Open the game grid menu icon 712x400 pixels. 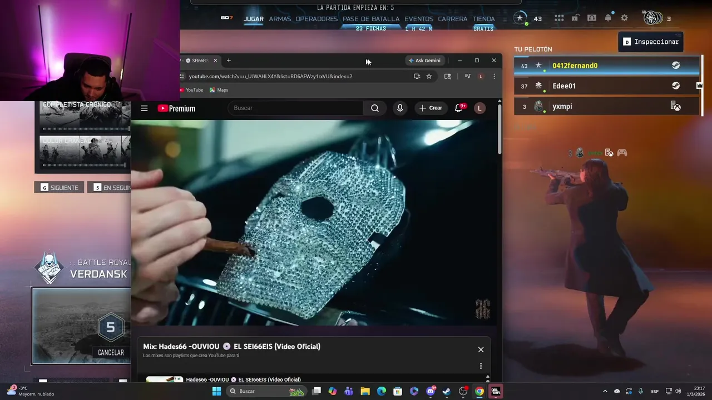[x=559, y=18]
